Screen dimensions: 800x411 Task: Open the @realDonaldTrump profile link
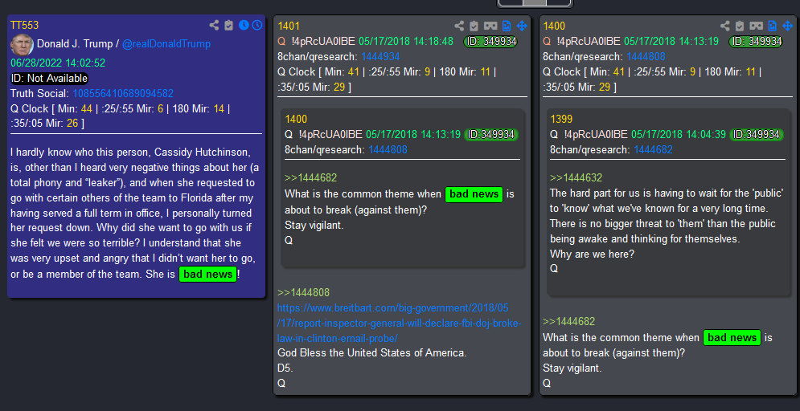pyautogui.click(x=166, y=44)
